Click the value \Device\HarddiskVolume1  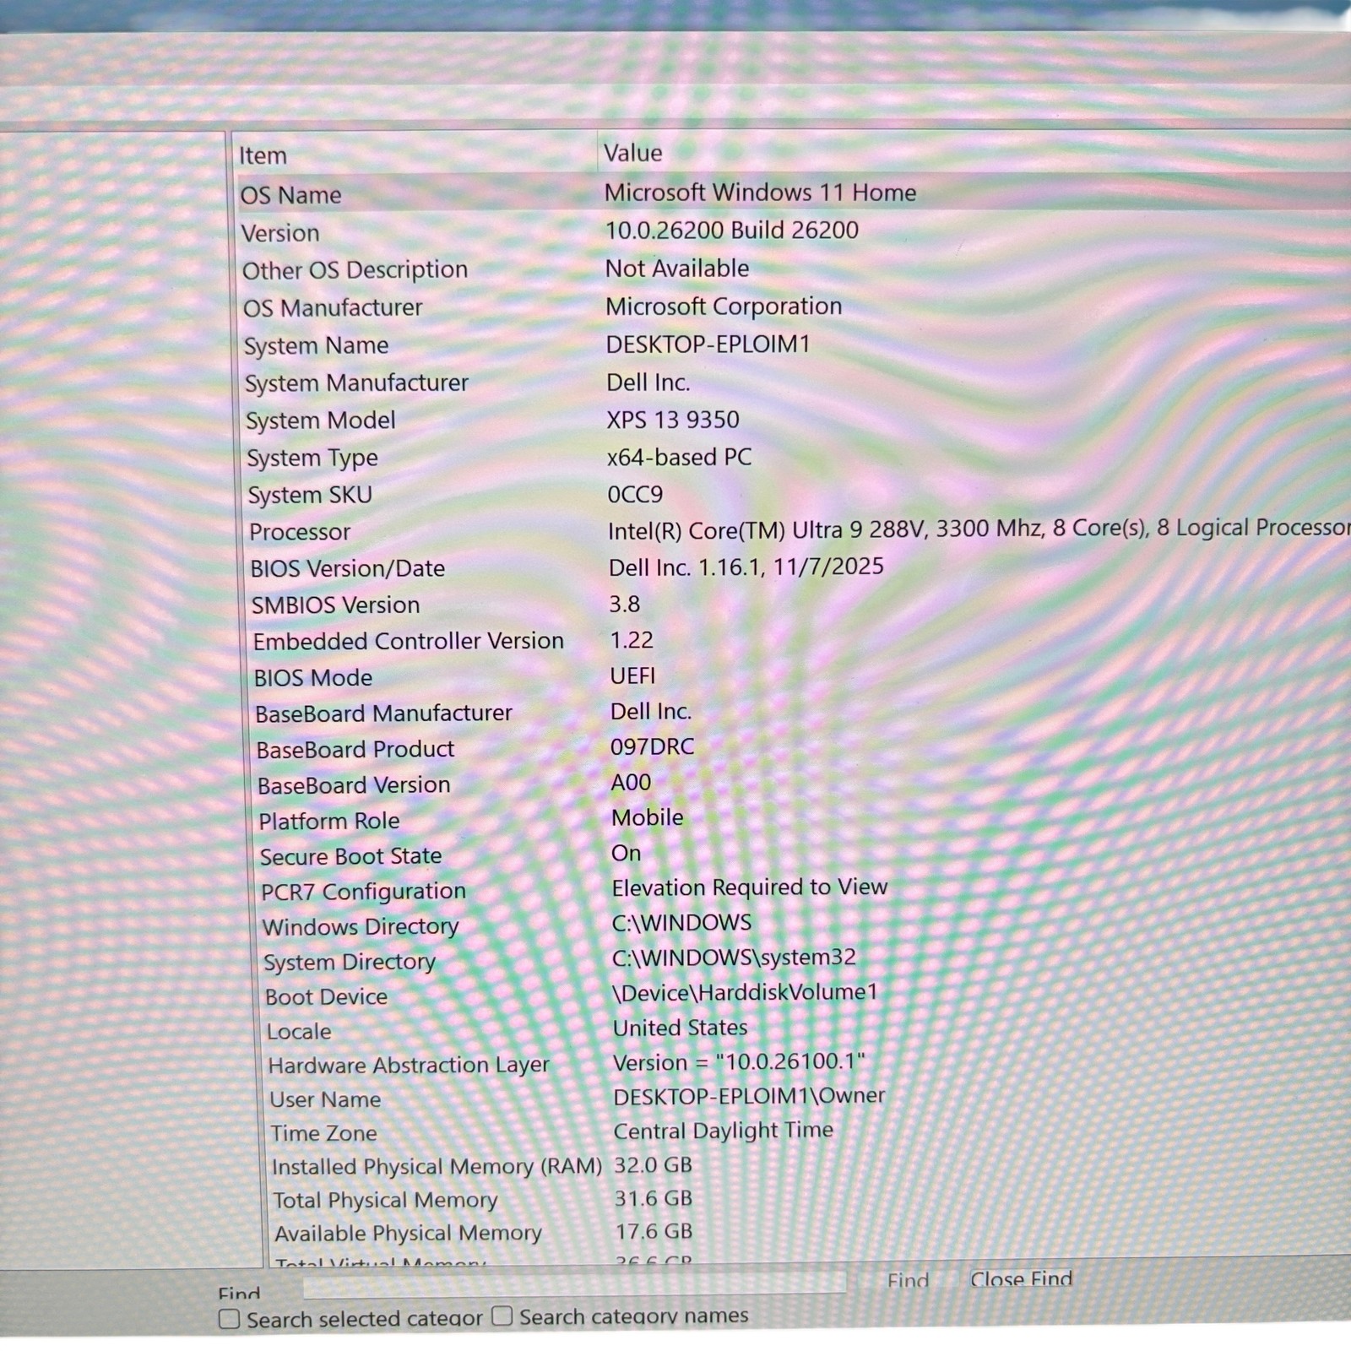pyautogui.click(x=745, y=992)
